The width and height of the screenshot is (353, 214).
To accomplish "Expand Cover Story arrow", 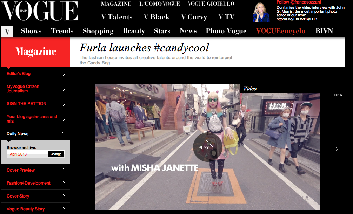I will (64, 196).
